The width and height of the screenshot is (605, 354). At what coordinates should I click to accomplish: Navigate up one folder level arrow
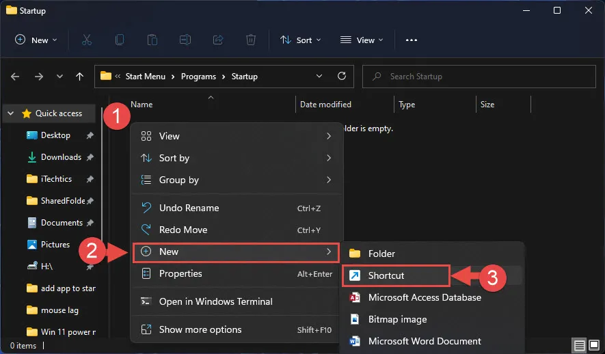(79, 77)
